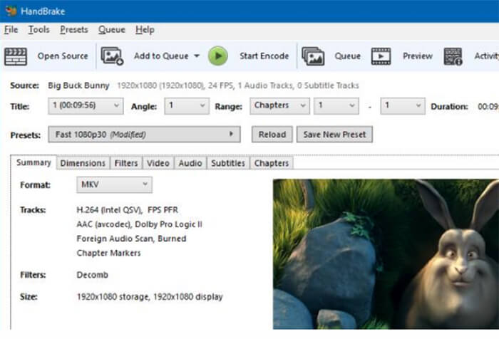
Task: Open the Presets menu
Action: (x=74, y=30)
